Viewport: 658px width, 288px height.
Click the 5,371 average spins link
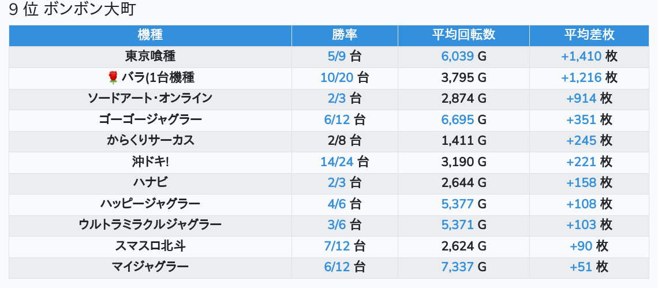(x=457, y=225)
